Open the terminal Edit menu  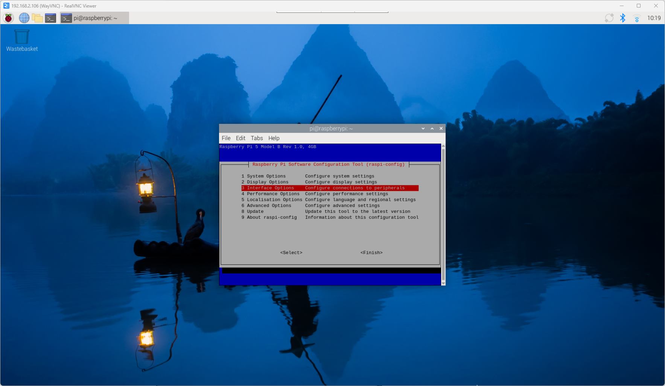point(240,138)
